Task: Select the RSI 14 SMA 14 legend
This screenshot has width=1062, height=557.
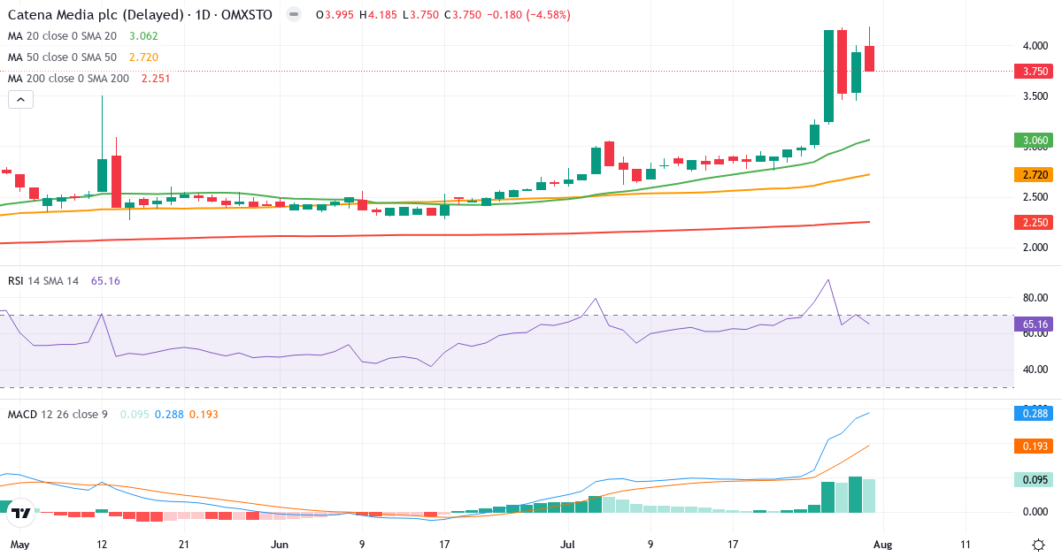Action: (x=43, y=281)
